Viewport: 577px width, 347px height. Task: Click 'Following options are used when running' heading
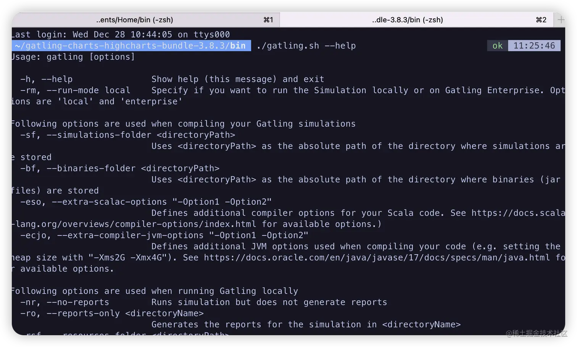coord(155,291)
